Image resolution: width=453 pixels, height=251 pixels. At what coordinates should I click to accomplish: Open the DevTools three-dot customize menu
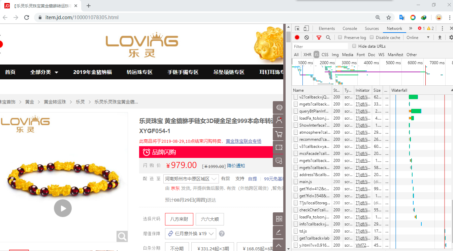coord(442,29)
